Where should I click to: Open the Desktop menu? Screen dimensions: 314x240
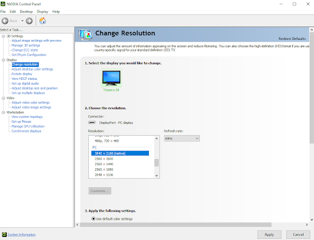click(26, 12)
